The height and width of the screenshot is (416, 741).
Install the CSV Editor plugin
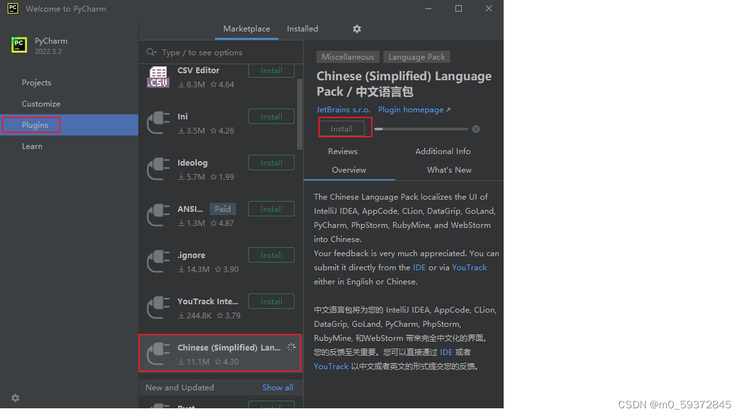point(271,71)
